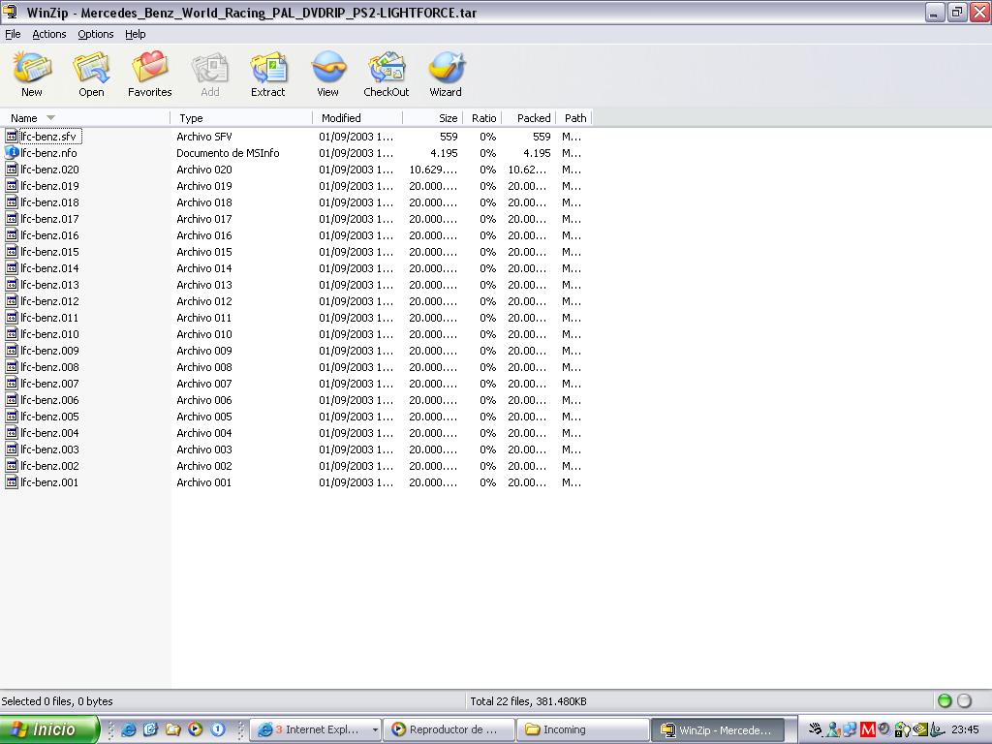Select the info icon of lfc-benz.nfo
Screen dimensions: 992x744
[x=12, y=152]
